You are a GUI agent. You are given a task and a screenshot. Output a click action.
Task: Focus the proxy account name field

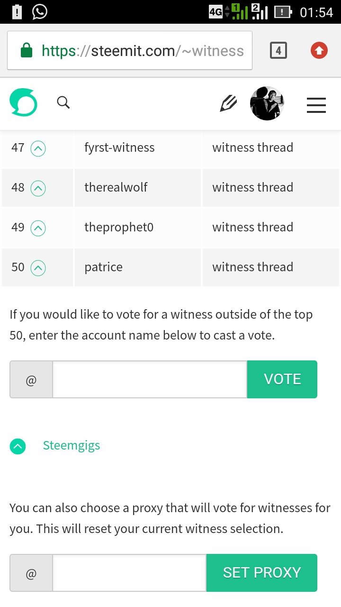pyautogui.click(x=129, y=573)
